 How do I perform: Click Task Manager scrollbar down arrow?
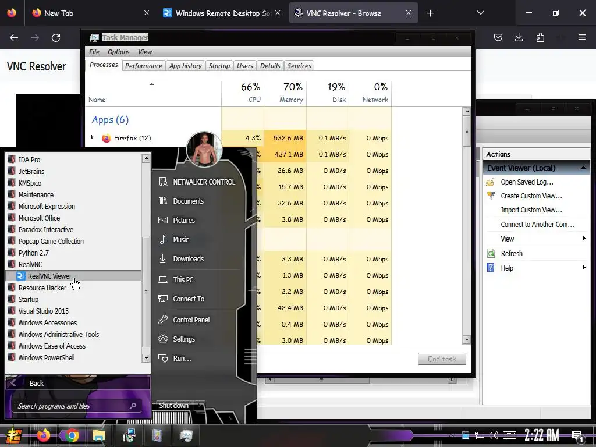467,340
